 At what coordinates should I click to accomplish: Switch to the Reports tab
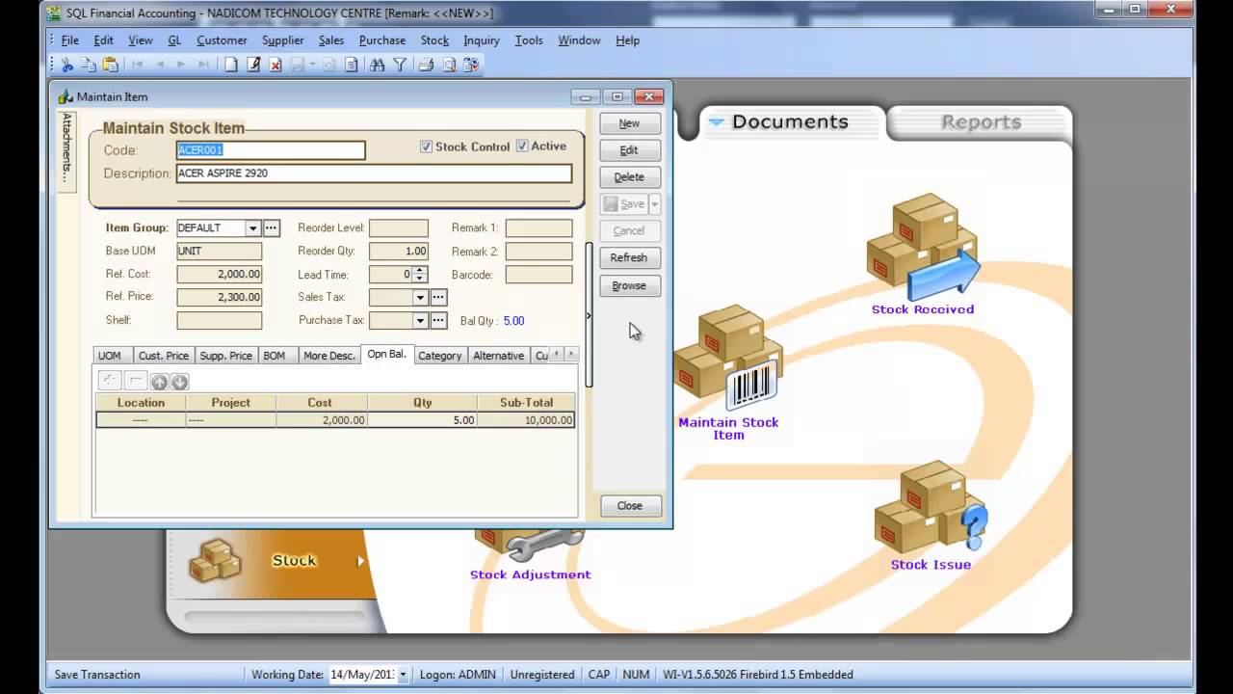[981, 122]
